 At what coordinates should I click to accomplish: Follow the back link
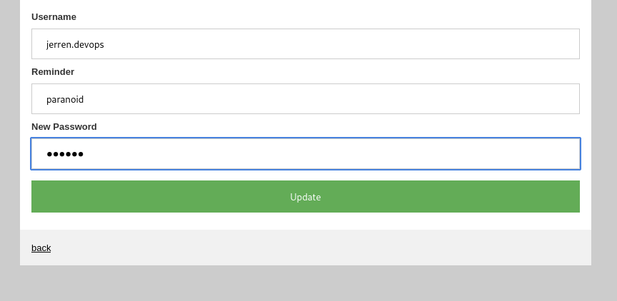pos(41,248)
